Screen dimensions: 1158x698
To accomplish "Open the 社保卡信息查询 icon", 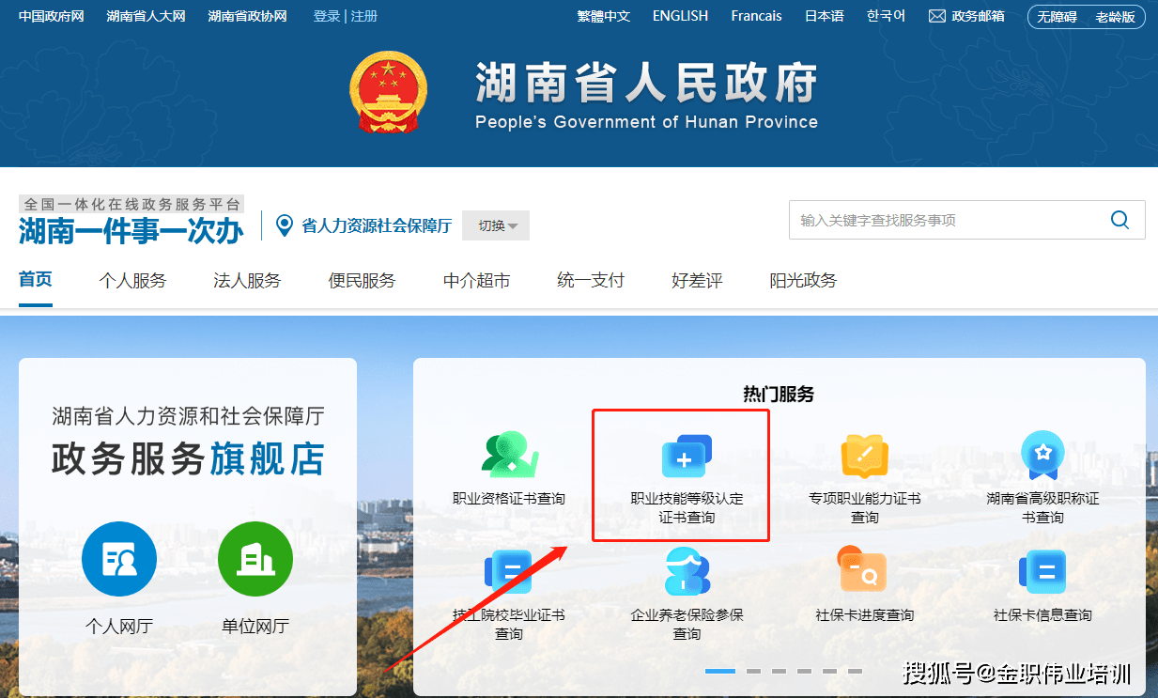I will click(1042, 572).
